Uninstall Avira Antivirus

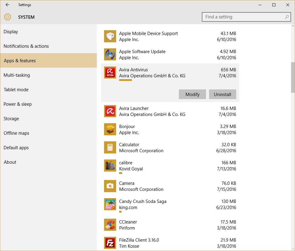[222, 94]
